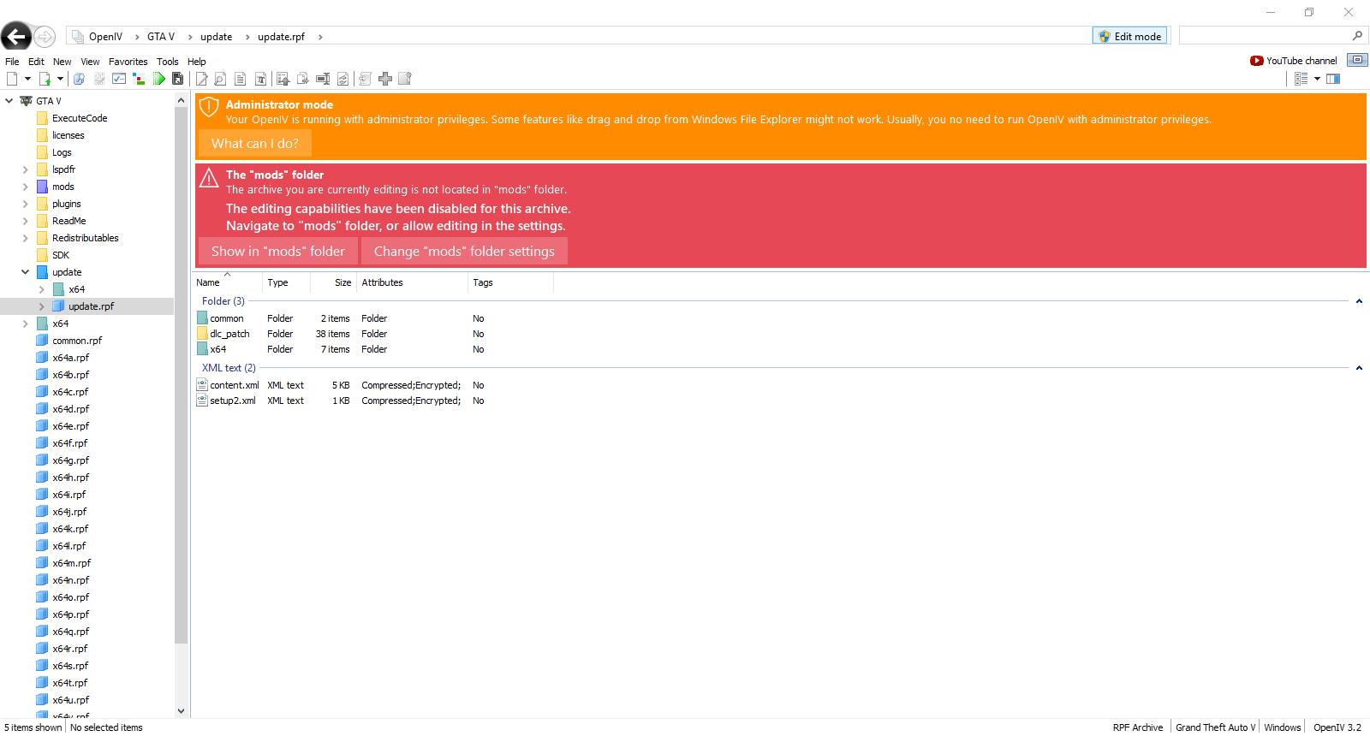Open the import-file icon dropdown arrow
Screen dimensions: 1370x736
pyautogui.click(x=60, y=79)
